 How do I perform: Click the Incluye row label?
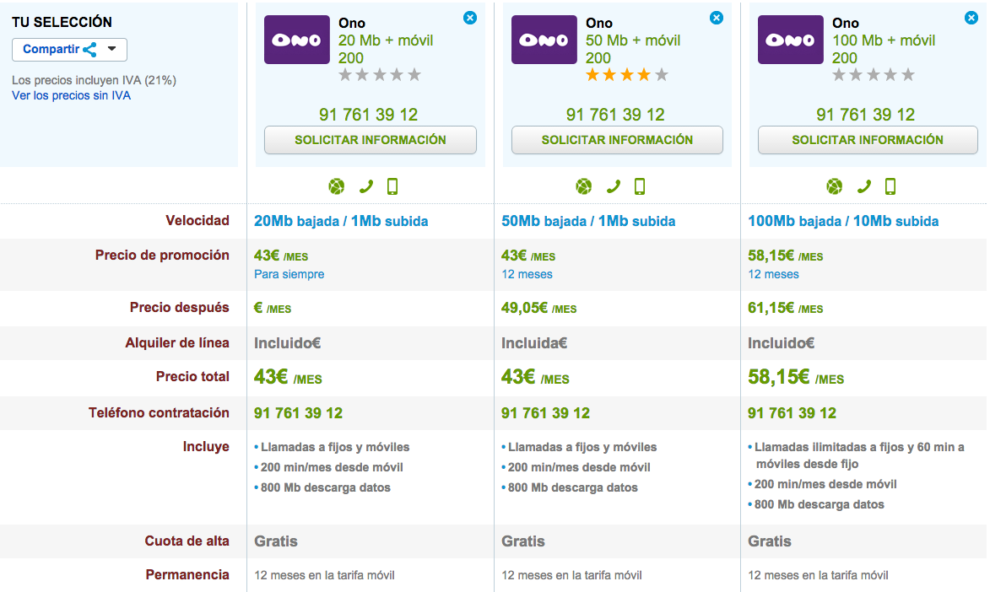[206, 447]
